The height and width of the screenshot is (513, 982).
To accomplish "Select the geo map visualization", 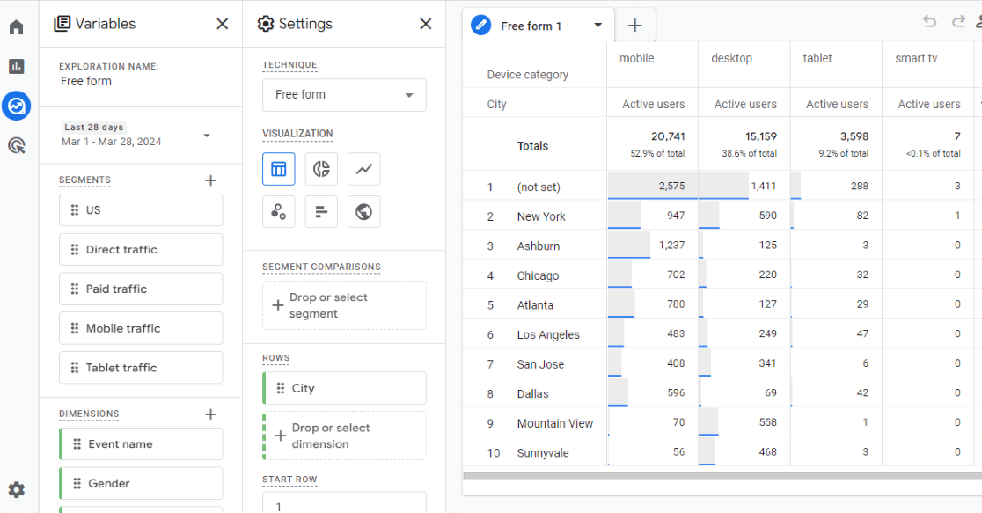I will 363,211.
